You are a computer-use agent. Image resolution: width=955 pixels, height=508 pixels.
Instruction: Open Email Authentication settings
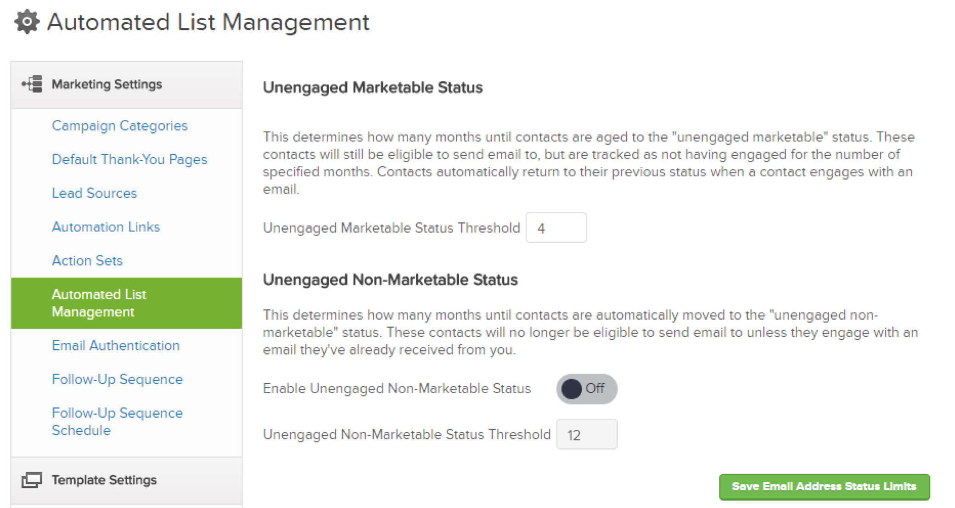coord(116,345)
